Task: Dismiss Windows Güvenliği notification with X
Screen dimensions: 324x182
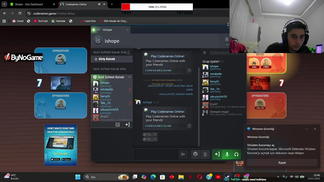Action: [315, 129]
